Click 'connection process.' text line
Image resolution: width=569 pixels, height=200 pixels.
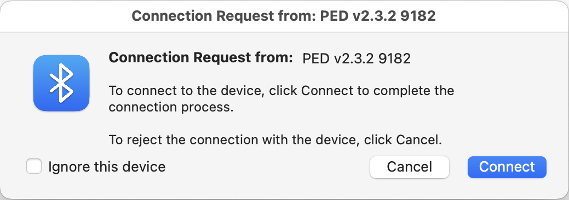coord(171,108)
